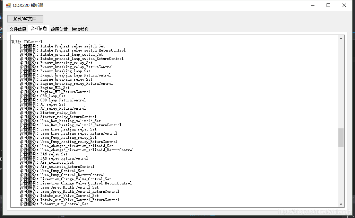Click the Urea_Pump_heating_relay_Set line

point(58,138)
